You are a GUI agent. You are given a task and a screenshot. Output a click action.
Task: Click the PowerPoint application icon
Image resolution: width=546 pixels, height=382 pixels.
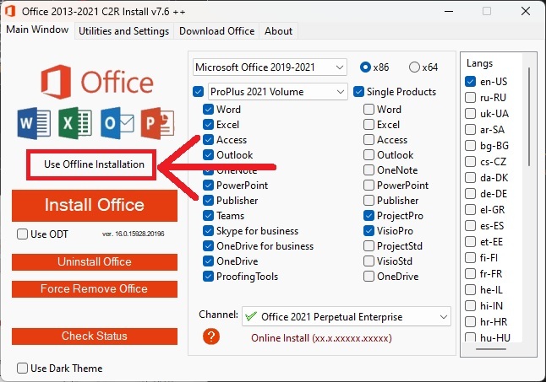tap(157, 123)
